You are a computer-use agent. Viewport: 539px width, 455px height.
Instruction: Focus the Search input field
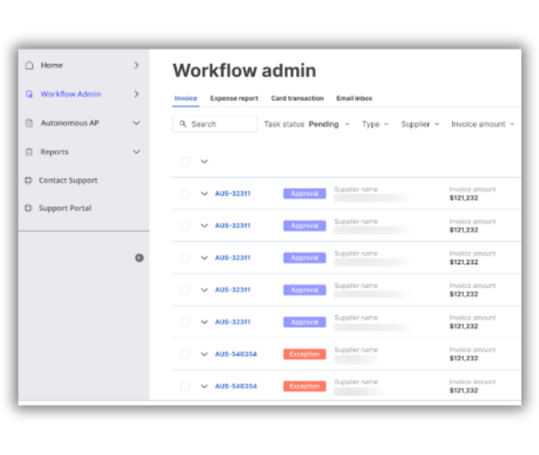[215, 124]
